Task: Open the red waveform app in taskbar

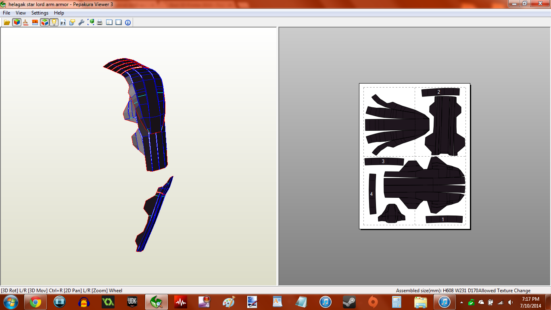Action: pyautogui.click(x=181, y=302)
